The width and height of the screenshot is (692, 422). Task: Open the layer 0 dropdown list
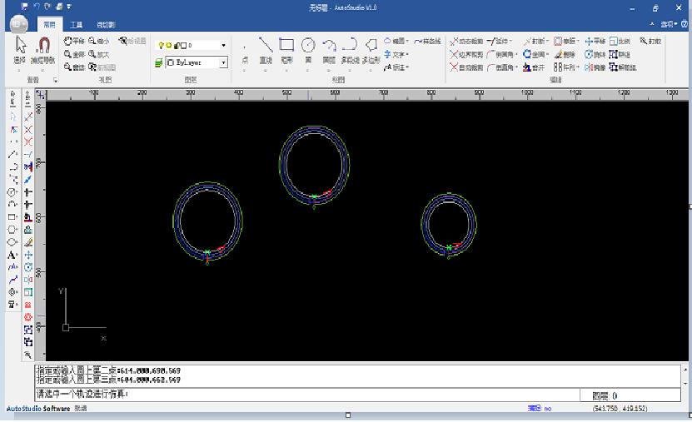coord(223,45)
